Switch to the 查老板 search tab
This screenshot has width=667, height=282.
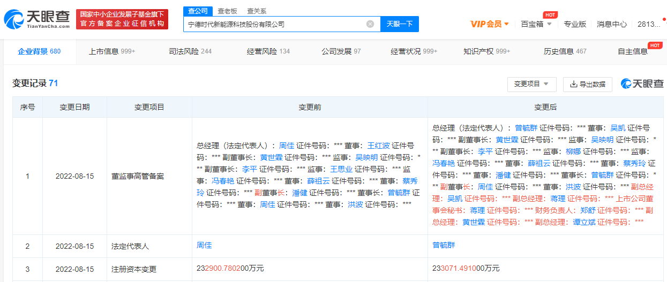227,11
